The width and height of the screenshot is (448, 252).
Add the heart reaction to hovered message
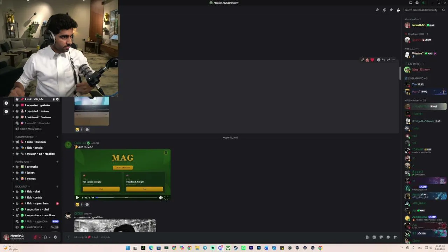[372, 60]
